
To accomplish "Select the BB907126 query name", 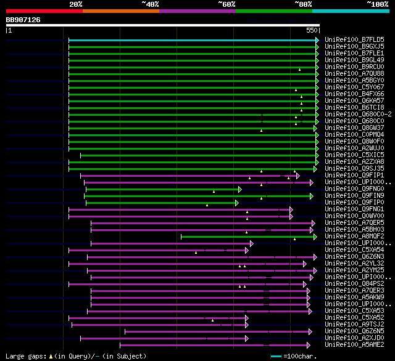I will [23, 20].
